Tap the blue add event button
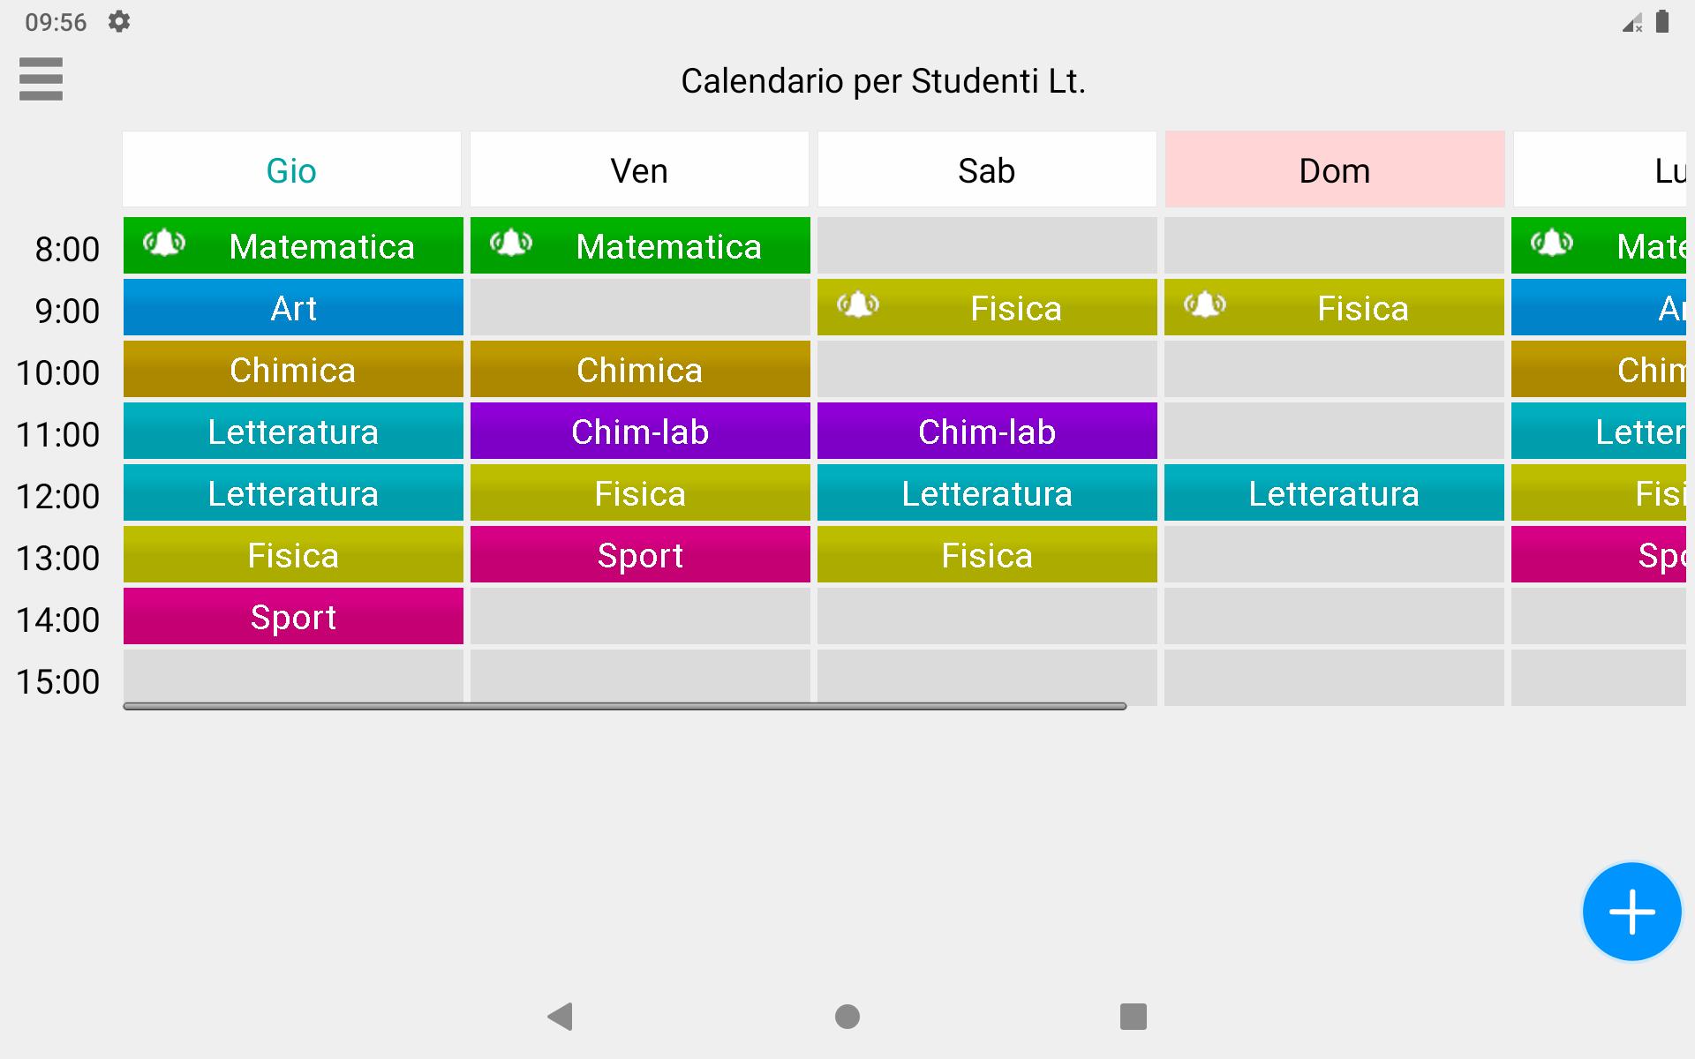 1631,912
